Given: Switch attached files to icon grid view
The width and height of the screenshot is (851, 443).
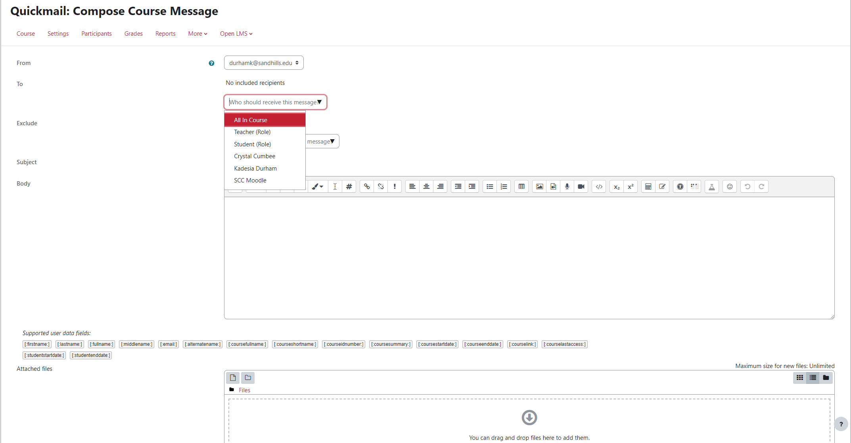Looking at the screenshot, I should tap(800, 378).
